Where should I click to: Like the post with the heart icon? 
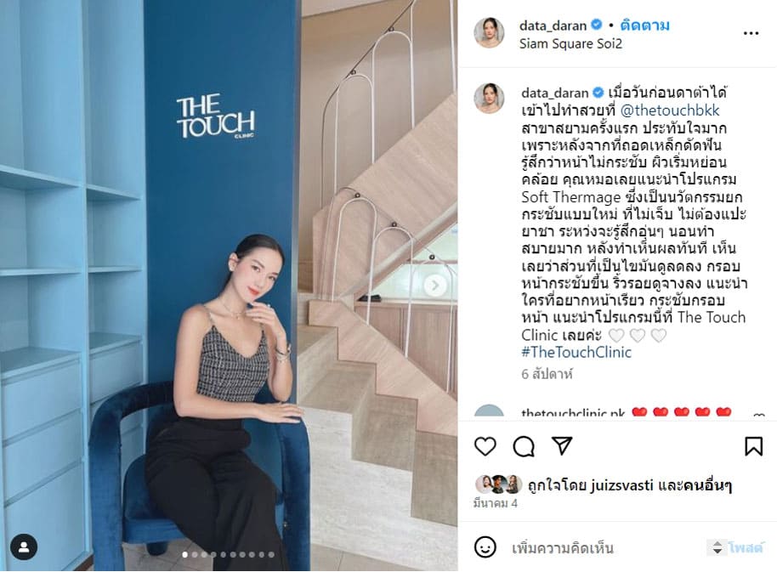(485, 446)
